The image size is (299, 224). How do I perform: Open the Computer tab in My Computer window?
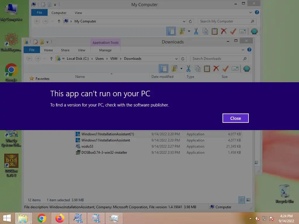pyautogui.click(x=59, y=13)
